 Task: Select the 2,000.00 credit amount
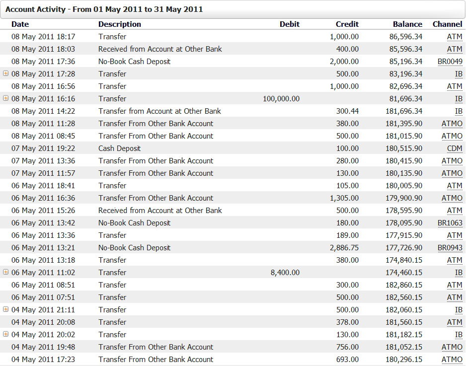tap(344, 62)
